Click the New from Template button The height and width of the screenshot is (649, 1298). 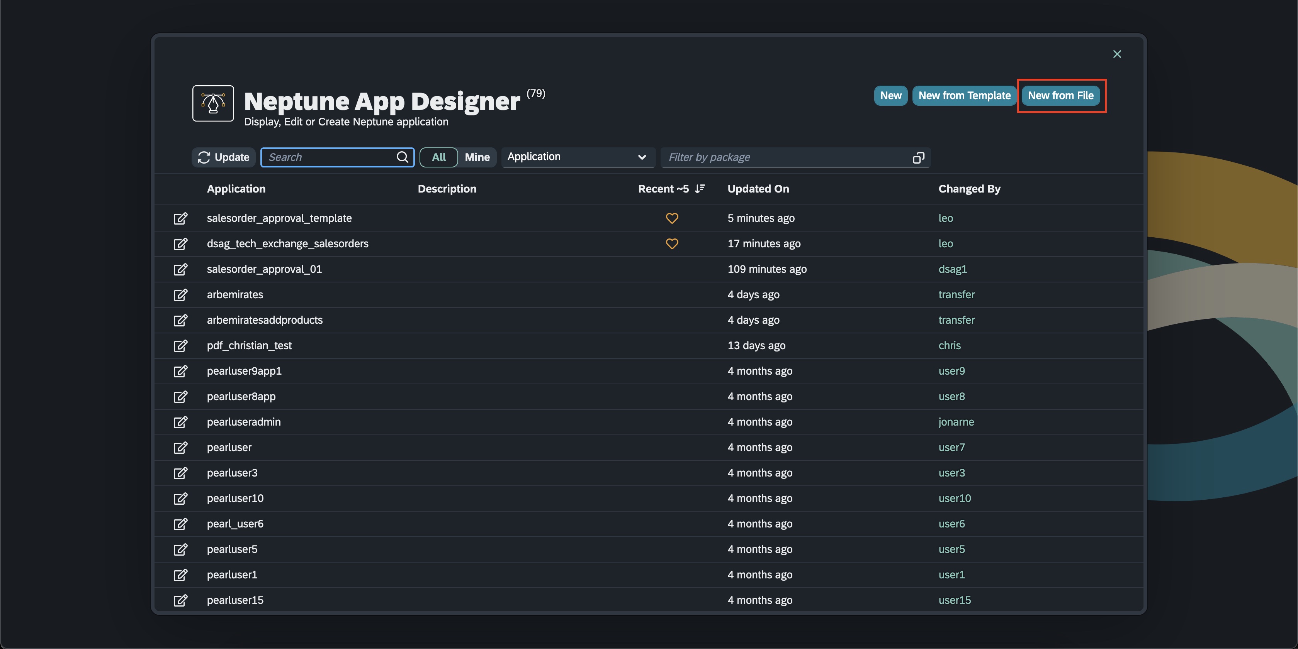point(964,96)
